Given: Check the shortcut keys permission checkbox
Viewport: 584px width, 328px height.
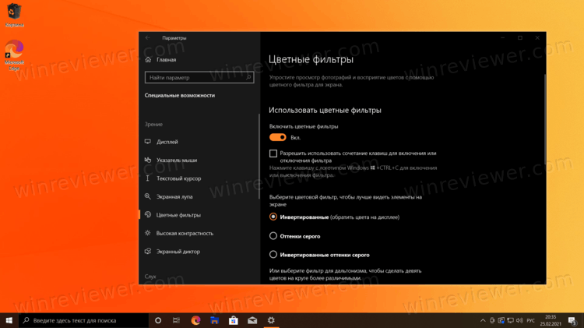Looking at the screenshot, I should (273, 153).
